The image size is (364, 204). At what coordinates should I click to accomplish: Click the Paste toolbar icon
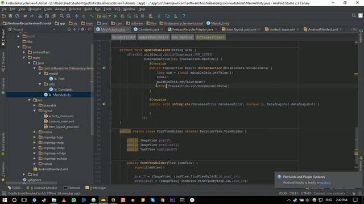(x=53, y=16)
